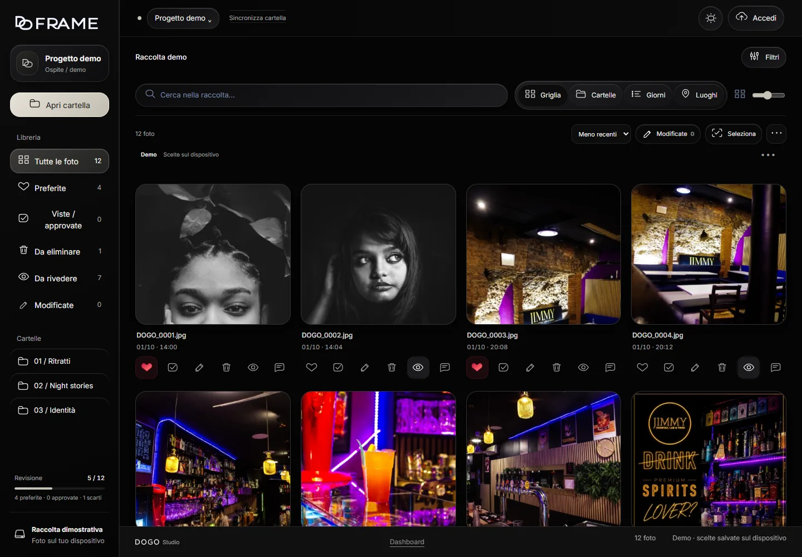802x557 pixels.
Task: Toggle the light theme sun icon
Action: pyautogui.click(x=711, y=18)
